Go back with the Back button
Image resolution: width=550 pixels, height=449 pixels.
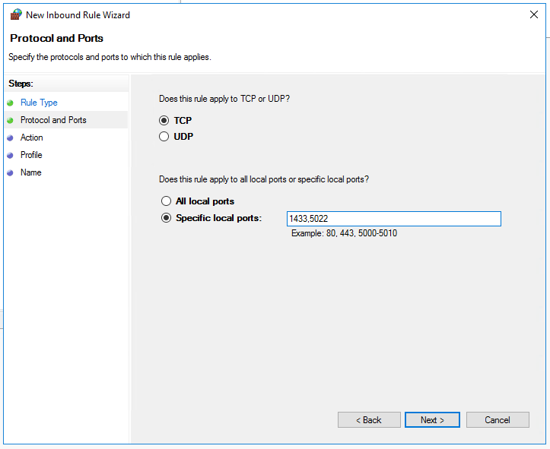(369, 419)
